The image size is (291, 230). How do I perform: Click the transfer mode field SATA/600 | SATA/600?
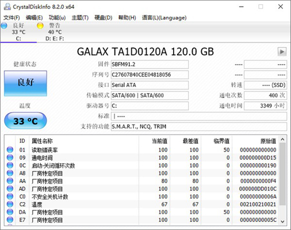point(150,95)
